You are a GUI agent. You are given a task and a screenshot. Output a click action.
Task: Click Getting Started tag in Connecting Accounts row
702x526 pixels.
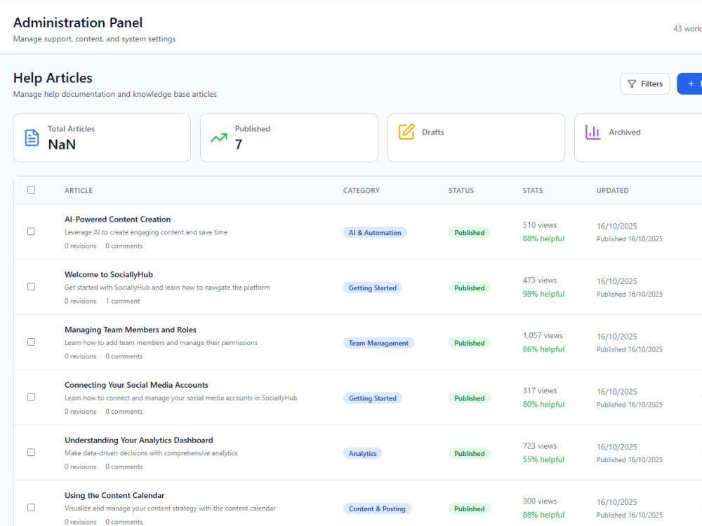pyautogui.click(x=373, y=398)
